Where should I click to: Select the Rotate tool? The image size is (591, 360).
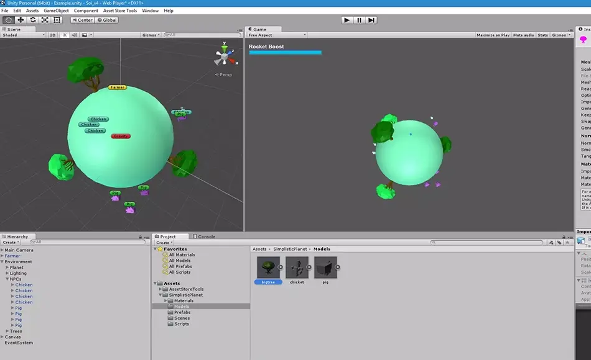(x=33, y=20)
